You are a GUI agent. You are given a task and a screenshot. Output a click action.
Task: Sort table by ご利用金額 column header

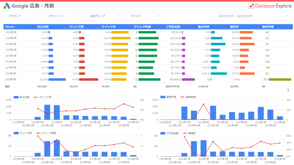(x=173, y=27)
